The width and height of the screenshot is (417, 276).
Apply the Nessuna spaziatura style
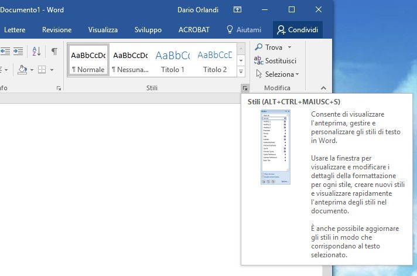130,60
